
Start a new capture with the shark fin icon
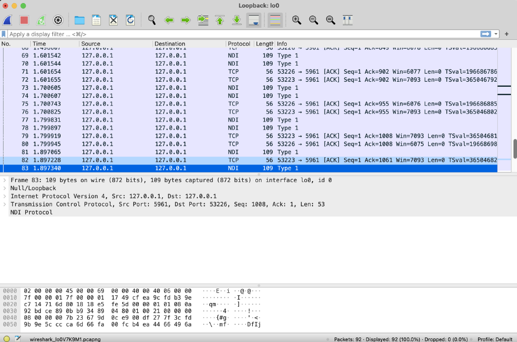tap(9, 20)
